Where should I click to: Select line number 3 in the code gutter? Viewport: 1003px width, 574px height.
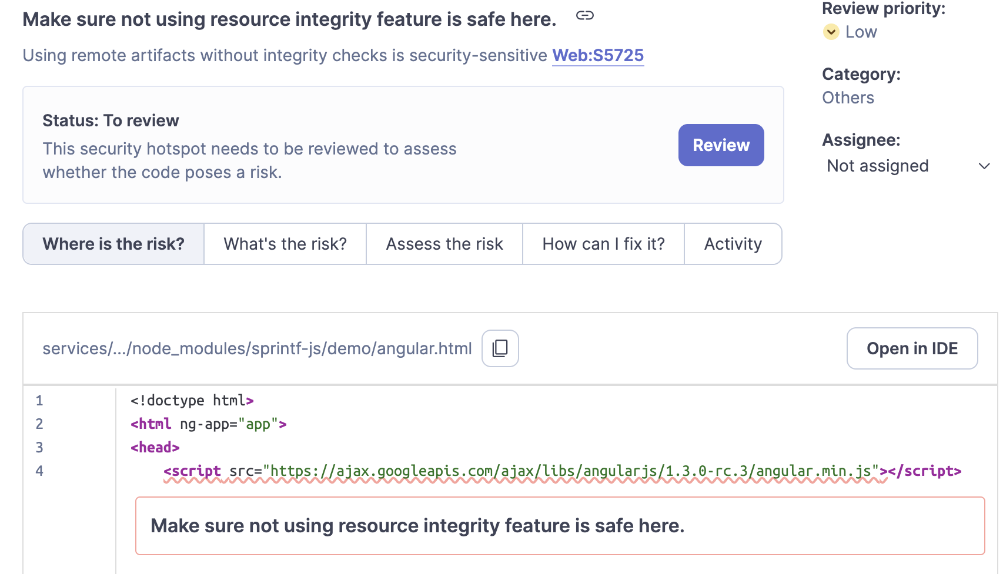(39, 448)
